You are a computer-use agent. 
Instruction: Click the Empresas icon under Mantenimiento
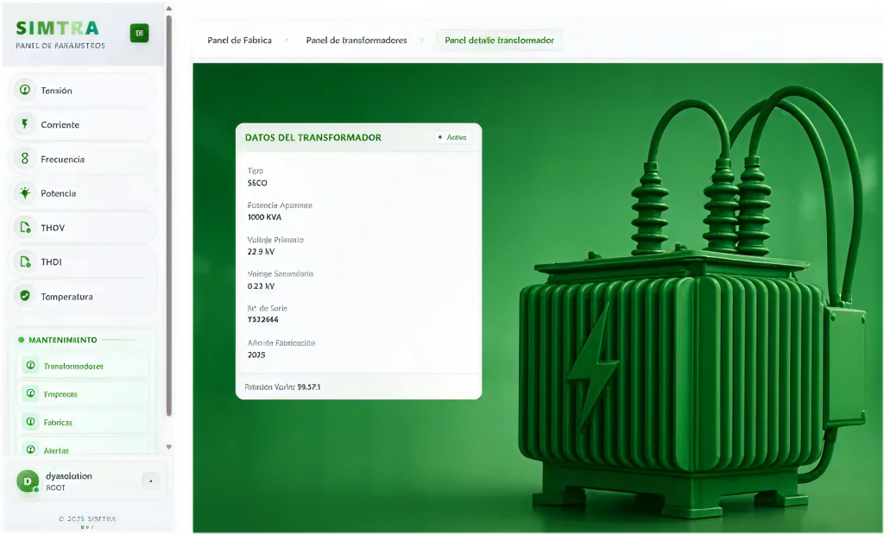pos(30,393)
